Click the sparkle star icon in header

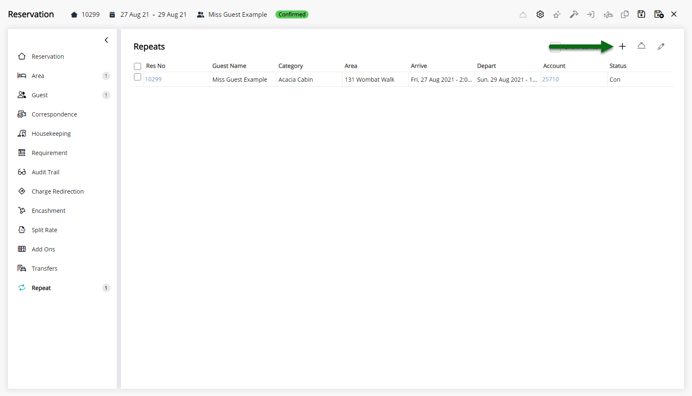pyautogui.click(x=557, y=15)
